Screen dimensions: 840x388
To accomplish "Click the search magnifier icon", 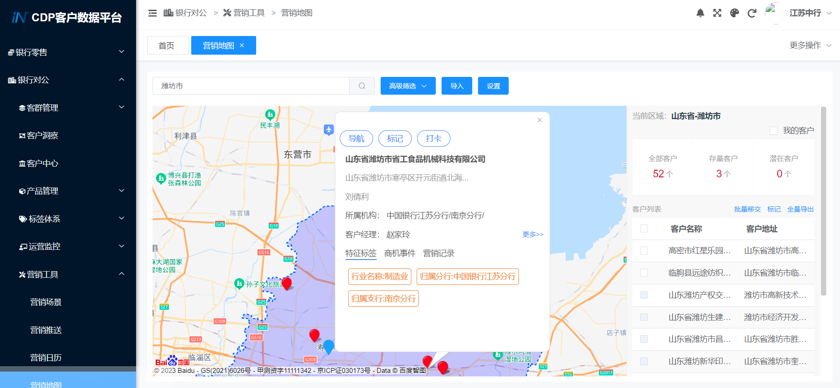I will (362, 86).
